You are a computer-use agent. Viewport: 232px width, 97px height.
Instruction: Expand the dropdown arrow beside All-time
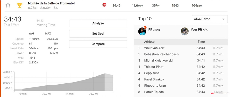(x=223, y=19)
